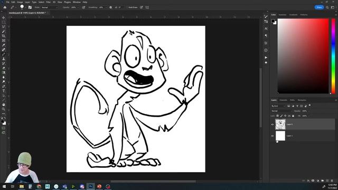Switch to the Channels tab
This screenshot has width=338, height=190.
(283, 100)
